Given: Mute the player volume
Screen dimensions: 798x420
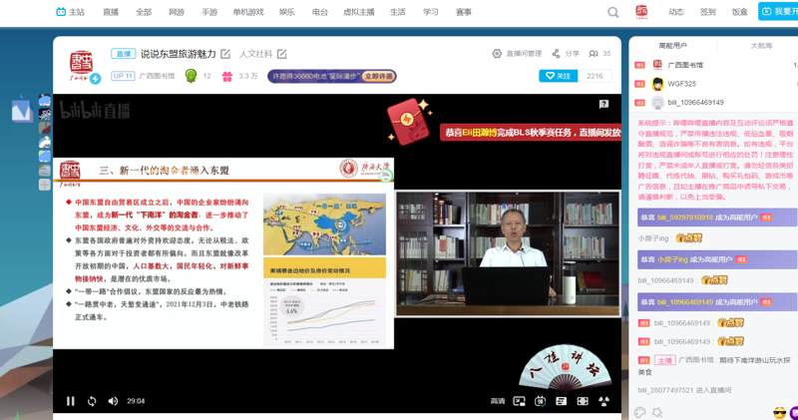Looking at the screenshot, I should [x=113, y=401].
